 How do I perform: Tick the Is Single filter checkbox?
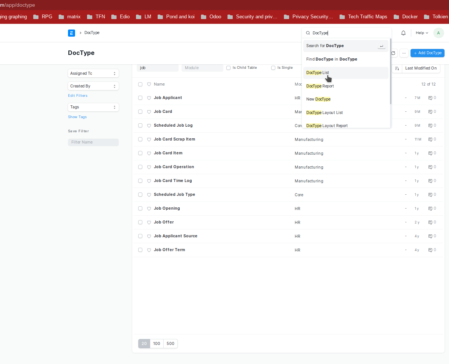click(x=273, y=68)
